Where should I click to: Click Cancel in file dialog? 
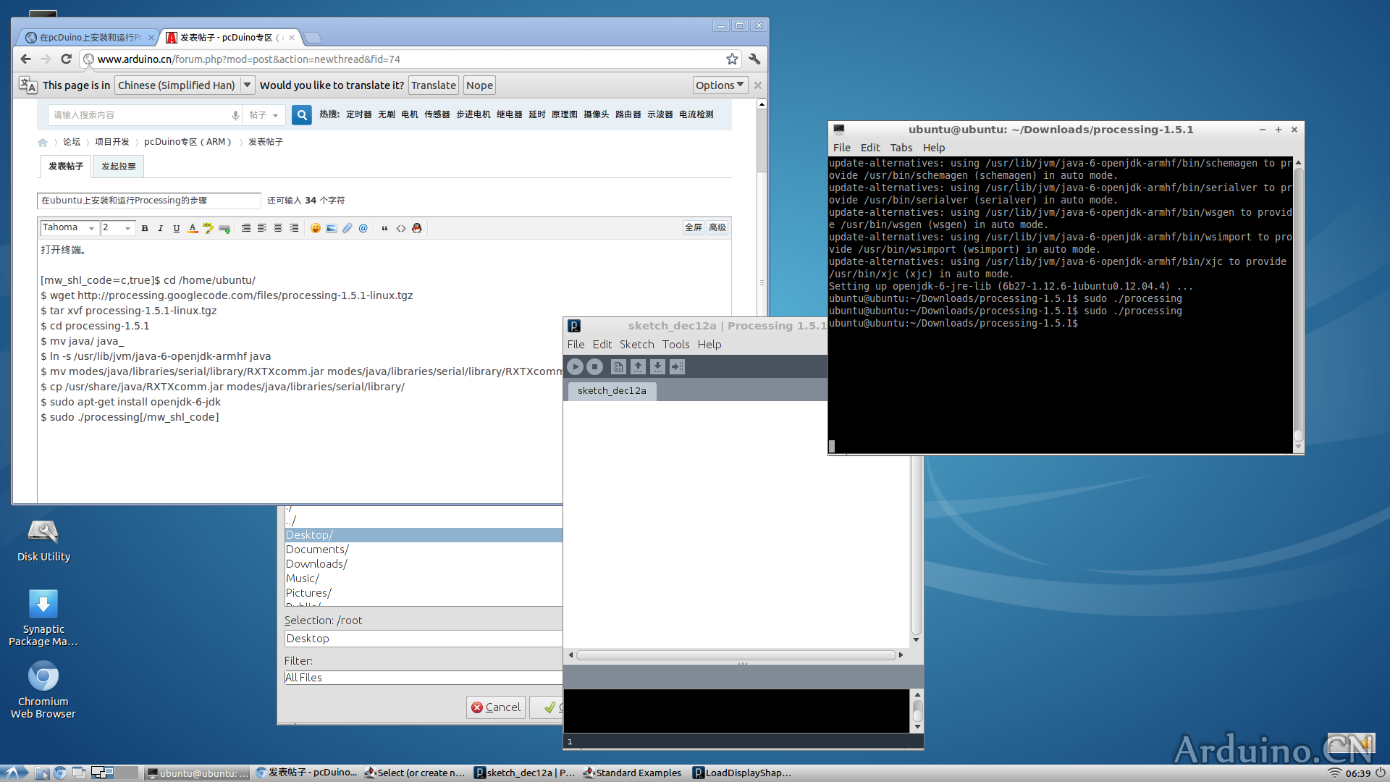(496, 707)
